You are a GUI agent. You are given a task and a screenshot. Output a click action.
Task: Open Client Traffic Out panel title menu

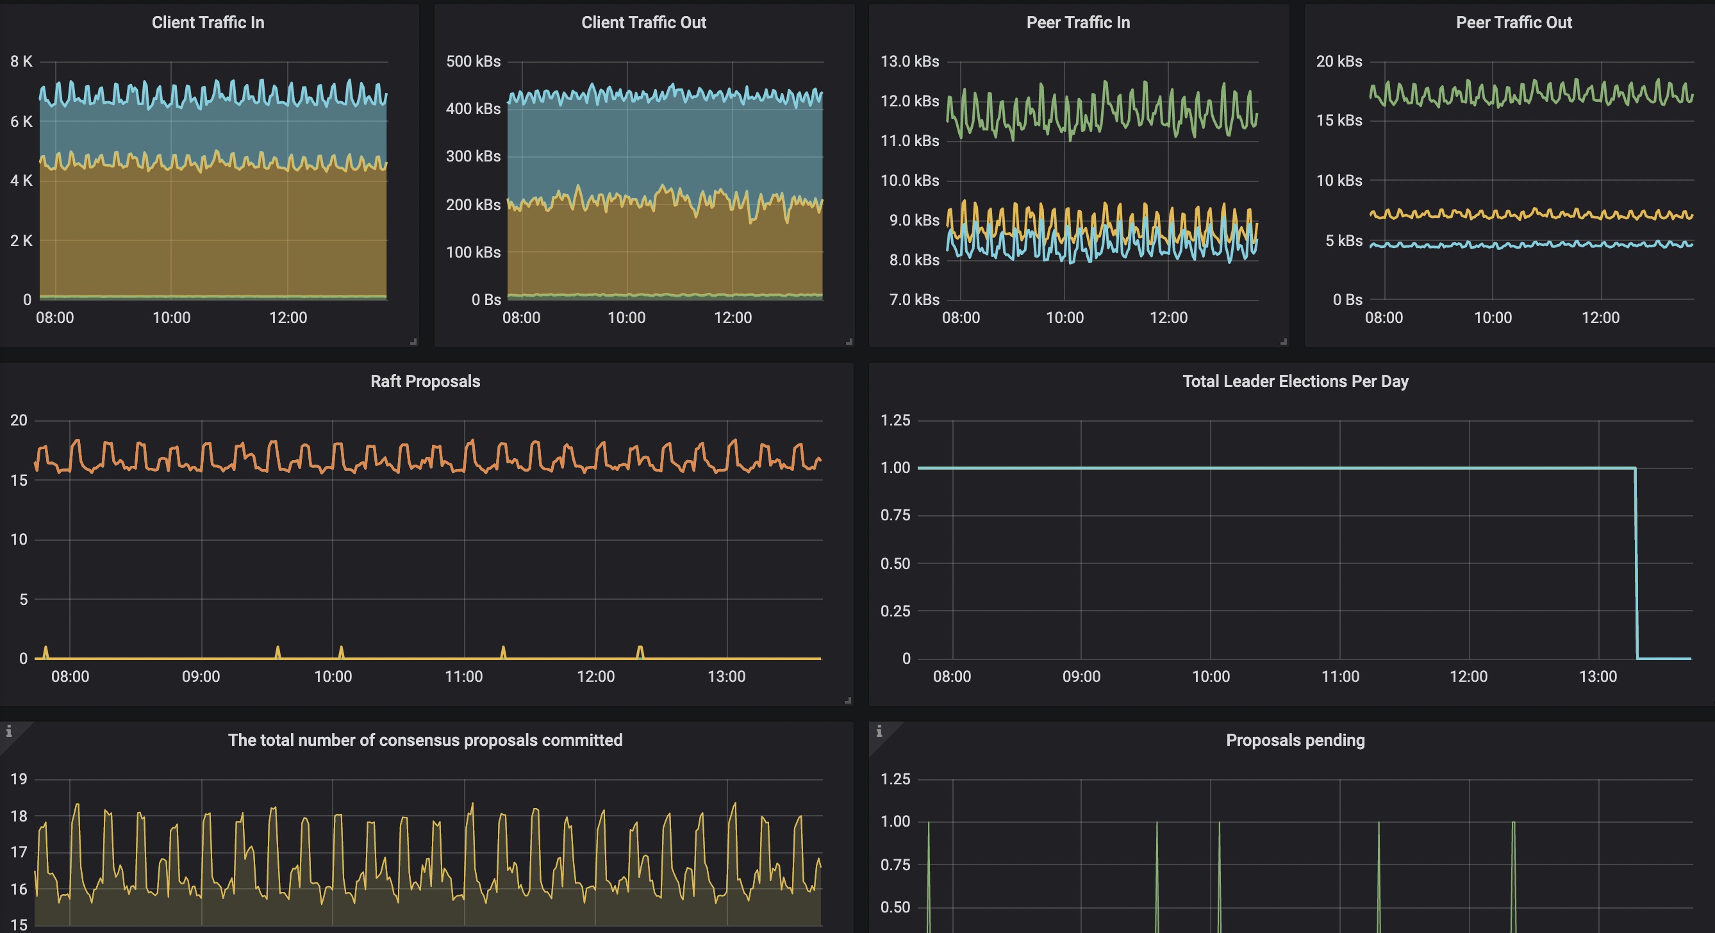(x=643, y=22)
